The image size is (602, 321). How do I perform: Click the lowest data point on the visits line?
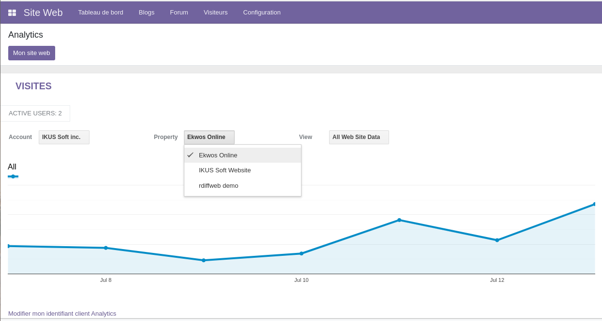(204, 260)
